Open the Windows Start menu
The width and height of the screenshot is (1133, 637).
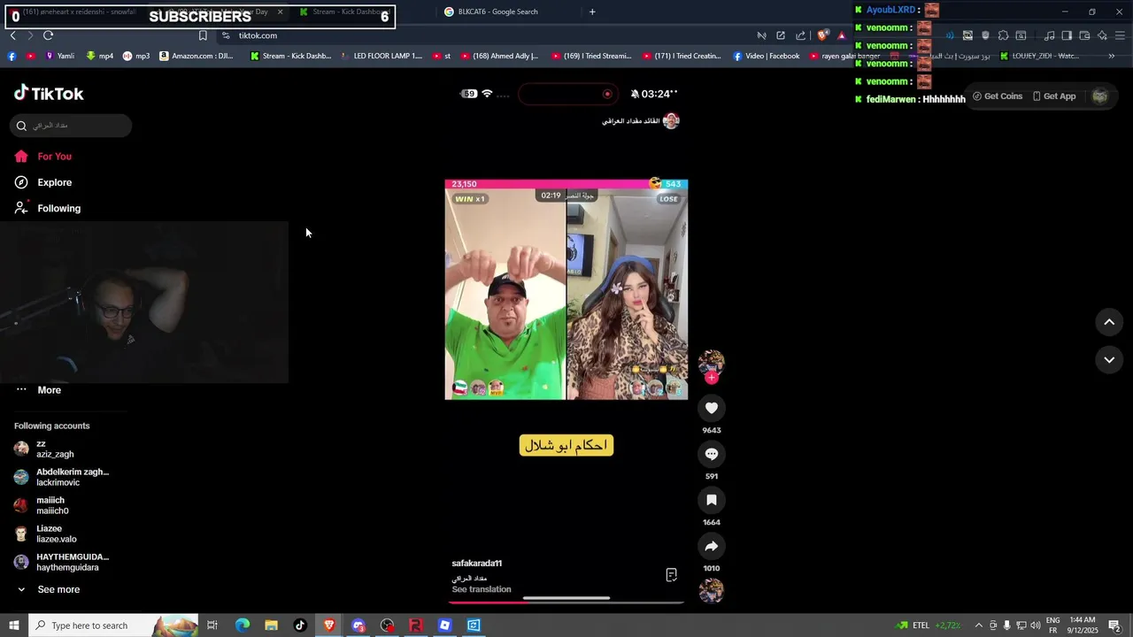click(13, 625)
